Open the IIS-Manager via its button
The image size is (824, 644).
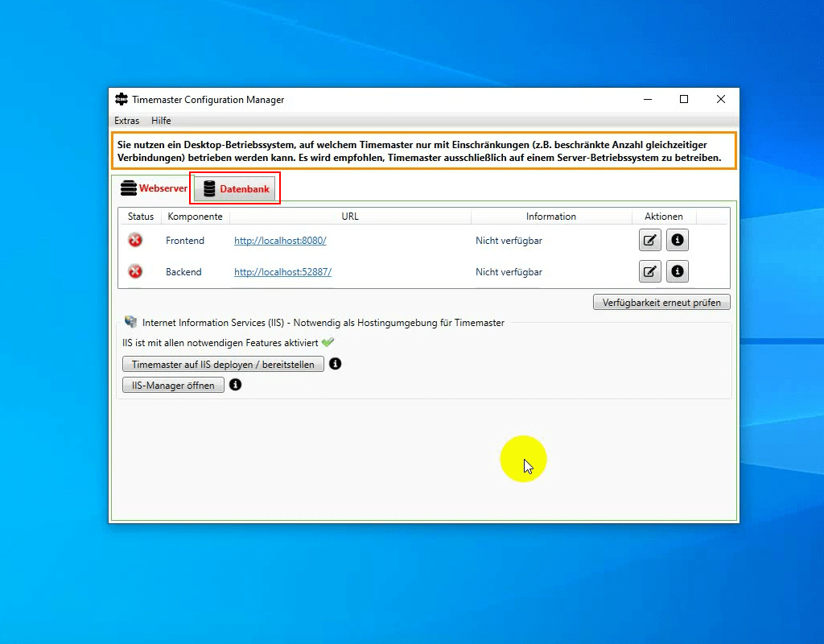[172, 385]
